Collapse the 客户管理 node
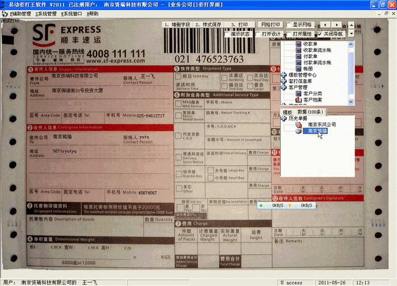 (x=284, y=87)
